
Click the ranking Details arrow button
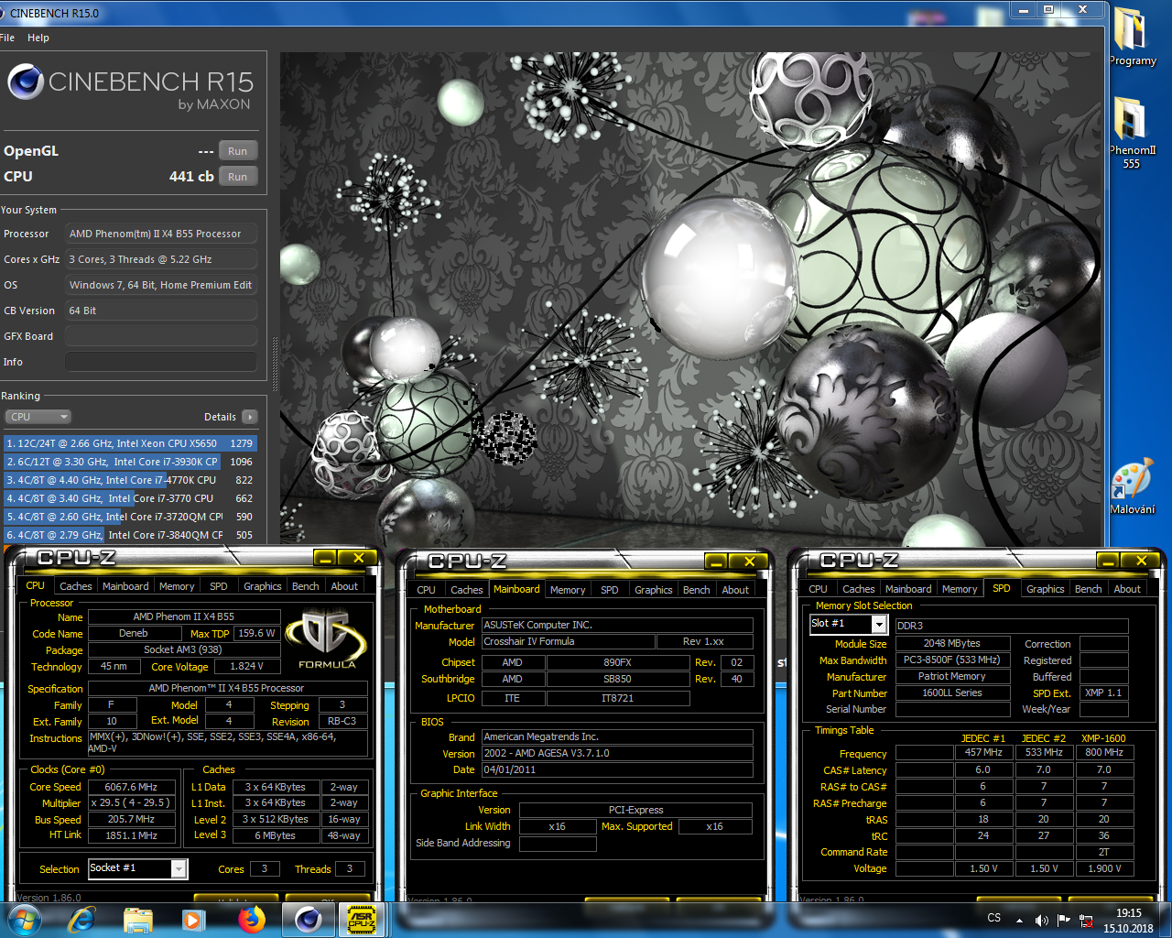(250, 417)
